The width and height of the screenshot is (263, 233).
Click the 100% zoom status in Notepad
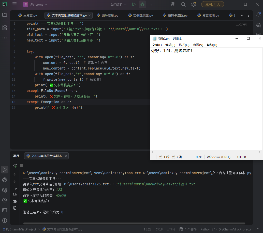tap(198, 157)
